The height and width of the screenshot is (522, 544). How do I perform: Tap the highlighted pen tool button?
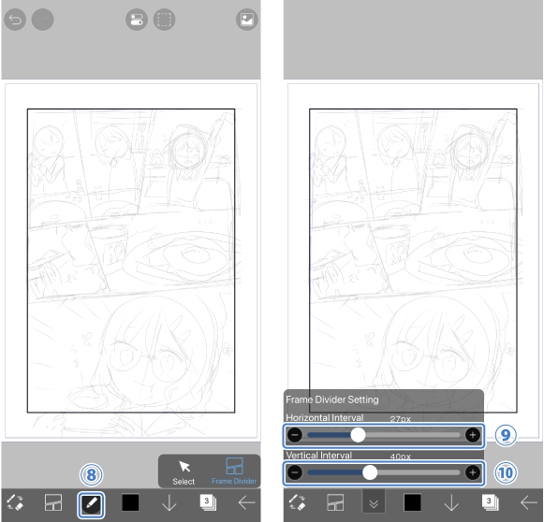(x=91, y=504)
